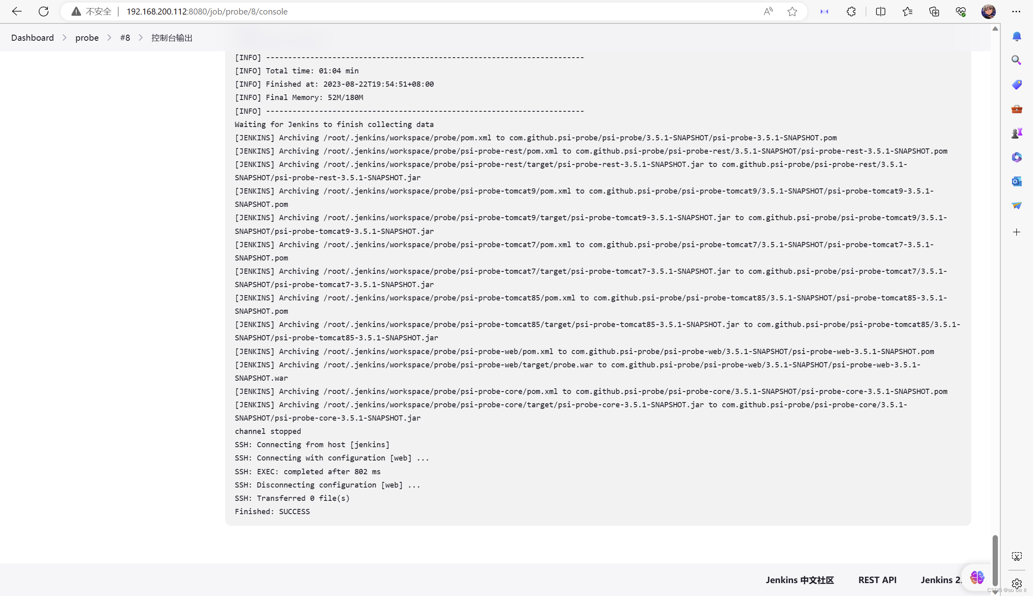The height and width of the screenshot is (596, 1033).
Task: Click the page scrollbar thumb
Action: pyautogui.click(x=995, y=561)
